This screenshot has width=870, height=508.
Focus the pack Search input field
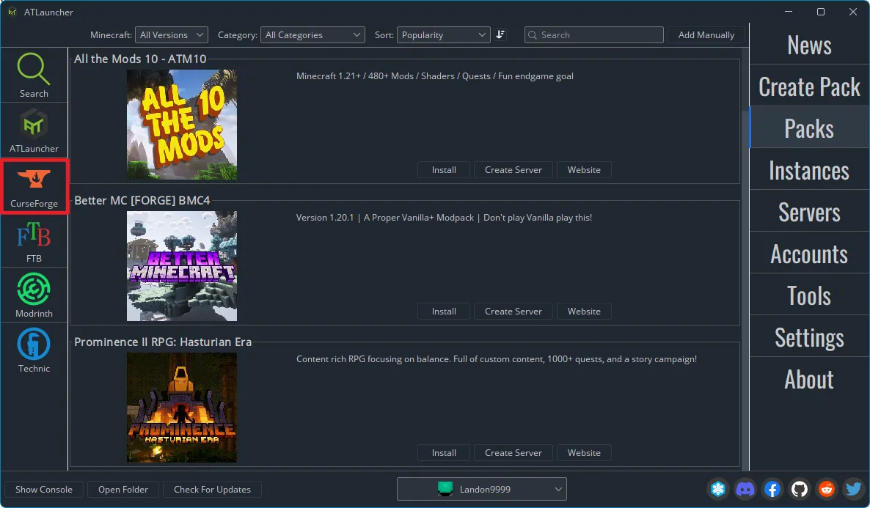[x=593, y=35]
